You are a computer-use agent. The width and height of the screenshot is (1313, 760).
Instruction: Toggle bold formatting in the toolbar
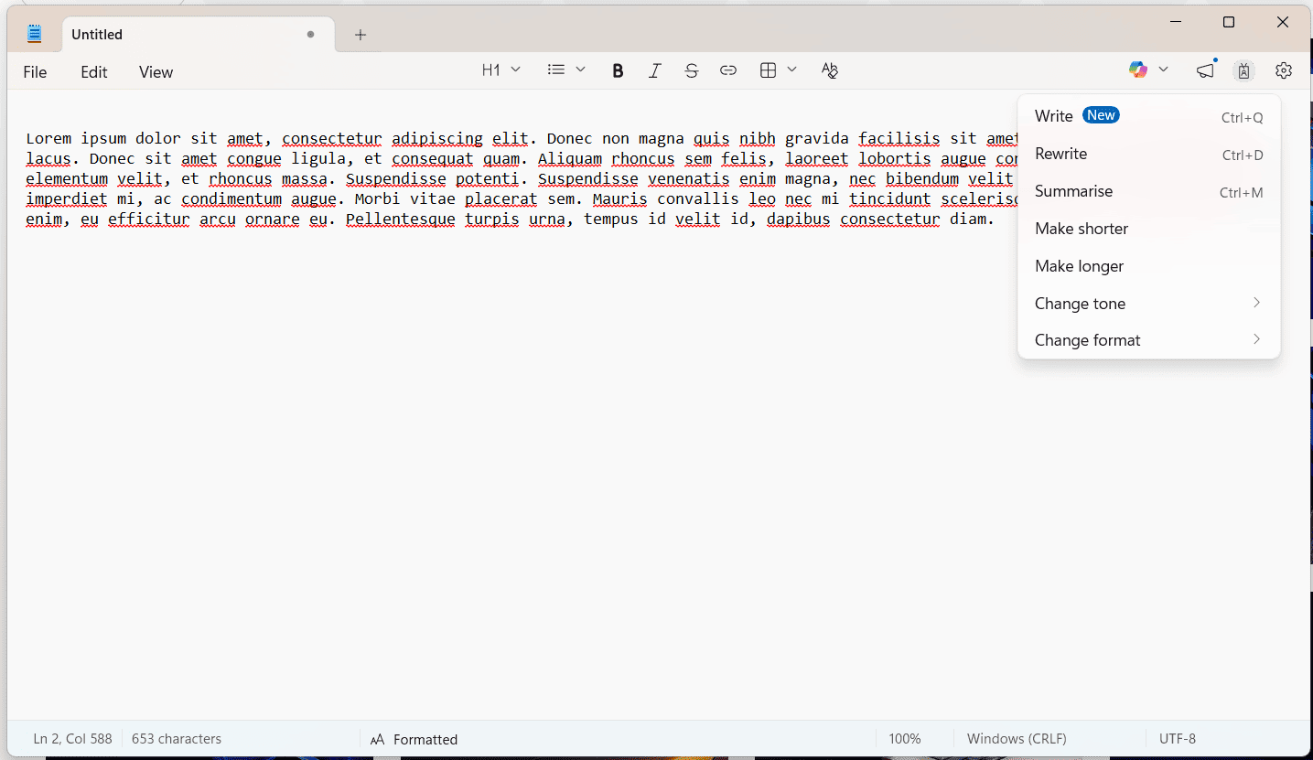[x=618, y=70]
